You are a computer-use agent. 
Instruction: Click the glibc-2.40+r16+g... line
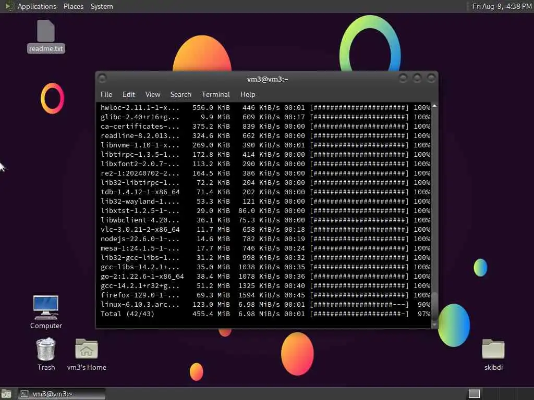point(265,117)
